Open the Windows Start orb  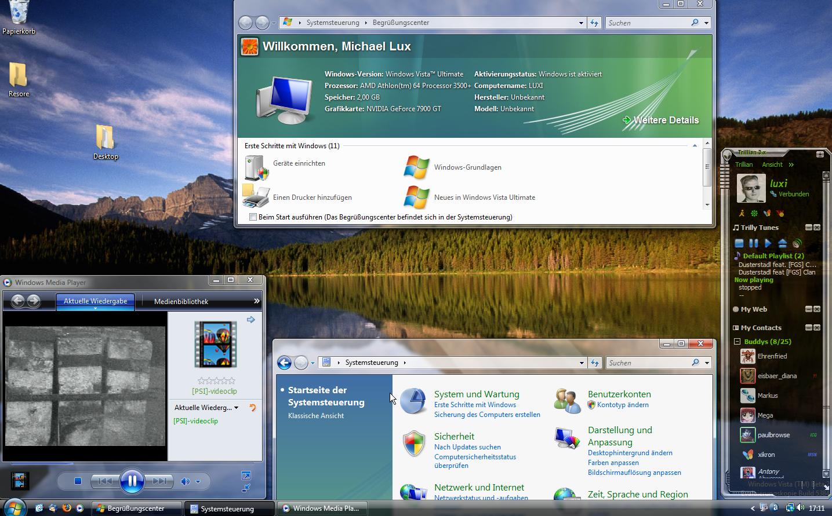pos(14,507)
